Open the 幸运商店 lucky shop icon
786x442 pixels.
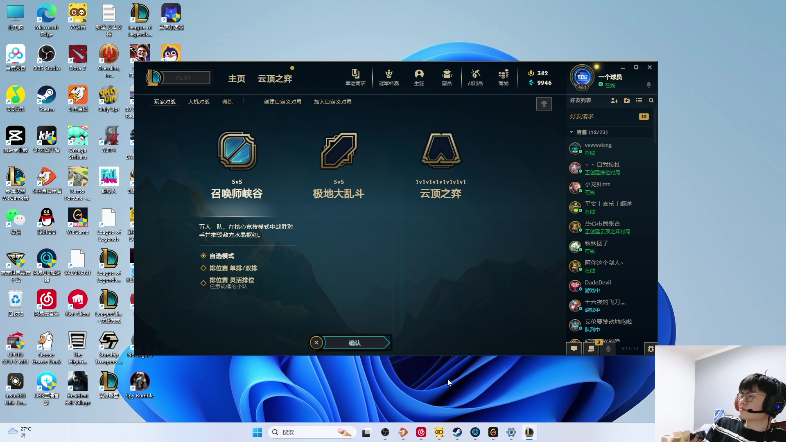[x=355, y=77]
